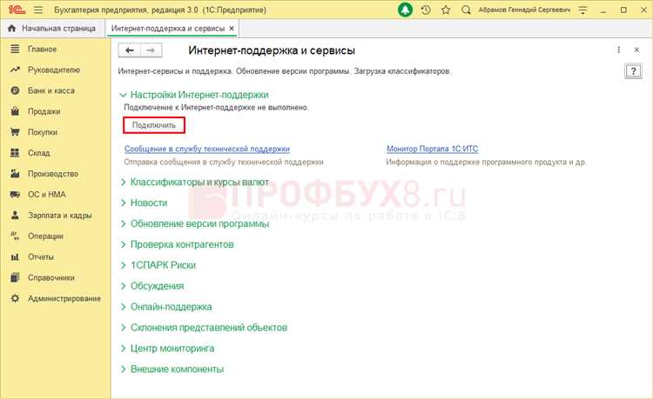Click the Подключить button
This screenshot has width=653, height=399.
point(154,125)
